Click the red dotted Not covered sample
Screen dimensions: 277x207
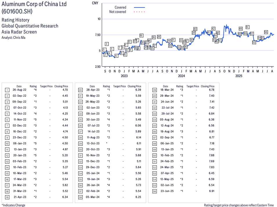click(140, 12)
